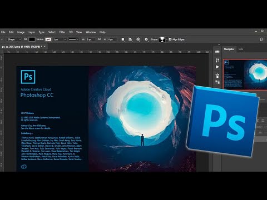Open the Brush Presets panel icon

pyautogui.click(x=217, y=82)
